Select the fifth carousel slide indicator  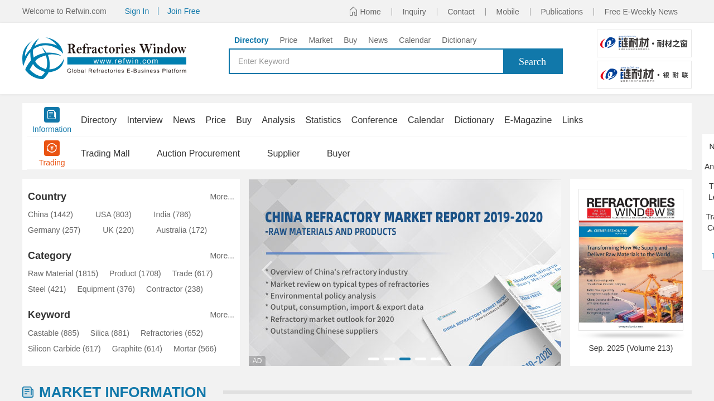436,359
